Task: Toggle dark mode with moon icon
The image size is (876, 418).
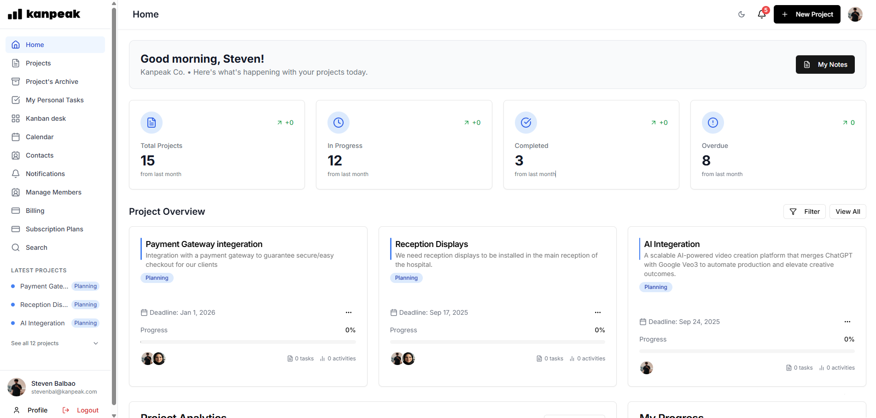Action: point(741,14)
